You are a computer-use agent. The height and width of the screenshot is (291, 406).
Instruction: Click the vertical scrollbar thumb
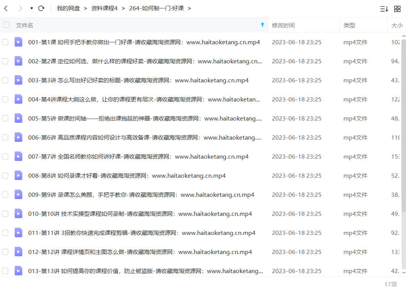(x=404, y=125)
